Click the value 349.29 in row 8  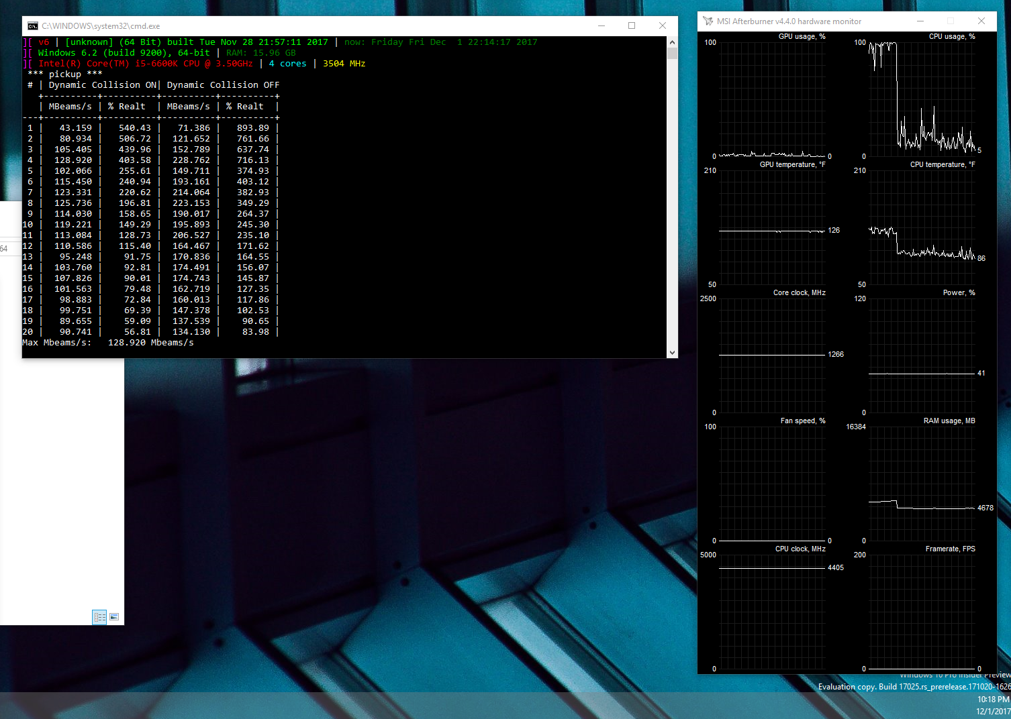tap(253, 203)
